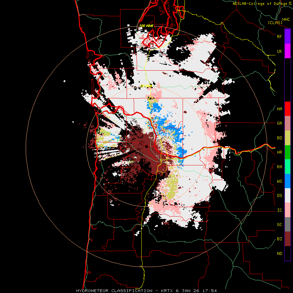The height and width of the screenshot is (293, 293).
Task: Click the magenta UK color swatch
Action: [x=287, y=51]
